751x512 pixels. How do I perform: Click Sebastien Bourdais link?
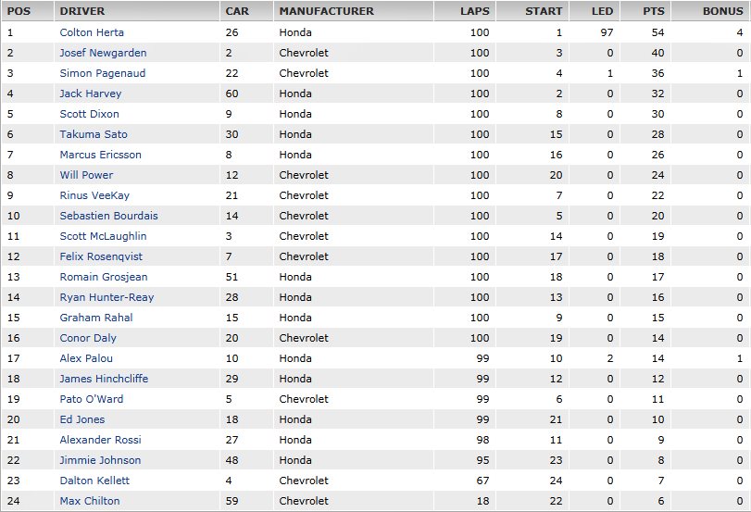(x=108, y=216)
